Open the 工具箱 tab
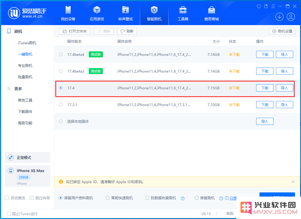 pos(183,13)
